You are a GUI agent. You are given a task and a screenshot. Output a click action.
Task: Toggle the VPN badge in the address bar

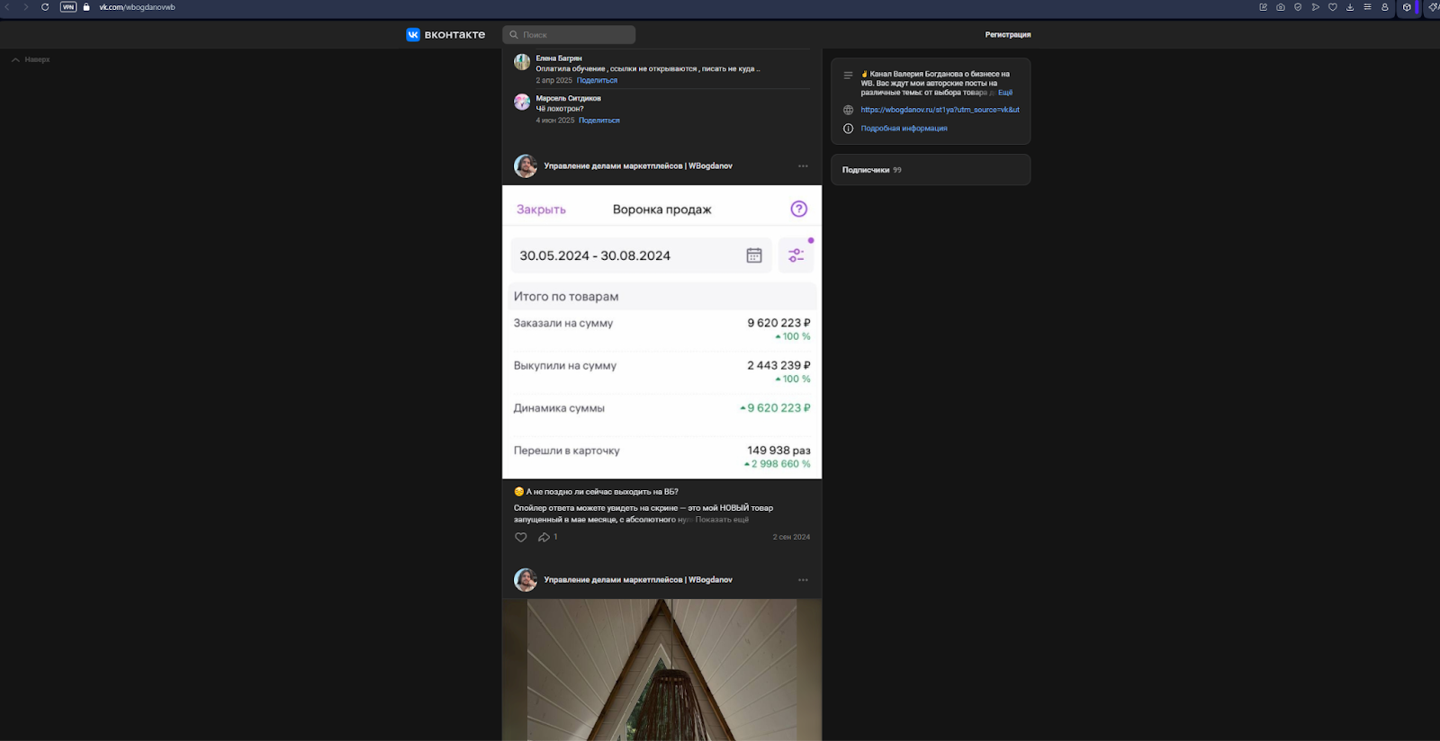tap(68, 7)
